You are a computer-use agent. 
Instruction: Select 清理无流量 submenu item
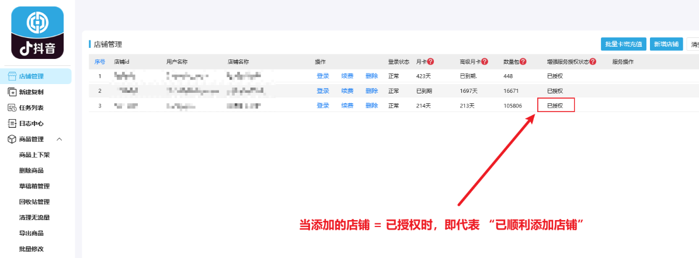(34, 218)
